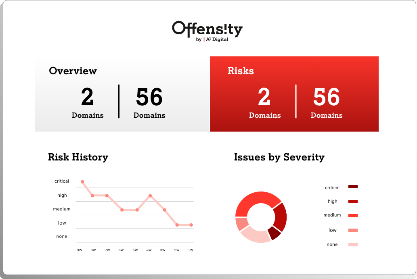Click the 'none' label in the severity legend
The height and width of the screenshot is (279, 417).
[x=332, y=244]
